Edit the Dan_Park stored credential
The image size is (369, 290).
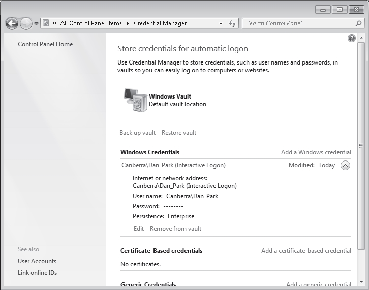(139, 229)
